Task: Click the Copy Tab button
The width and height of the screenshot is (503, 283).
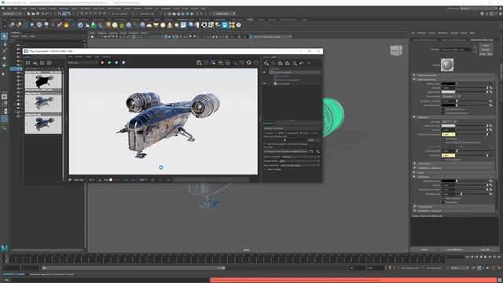Action: pyautogui.click(x=484, y=250)
